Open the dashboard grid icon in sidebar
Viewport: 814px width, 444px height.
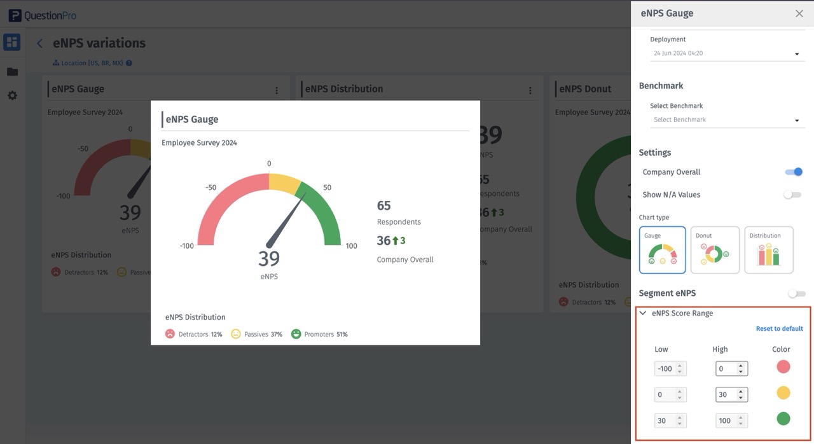(x=11, y=43)
